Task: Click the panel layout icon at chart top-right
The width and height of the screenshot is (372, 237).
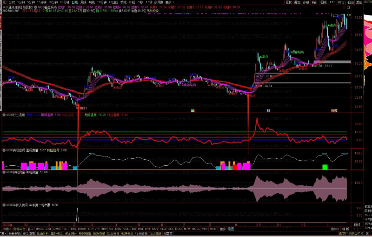Action: point(348,7)
